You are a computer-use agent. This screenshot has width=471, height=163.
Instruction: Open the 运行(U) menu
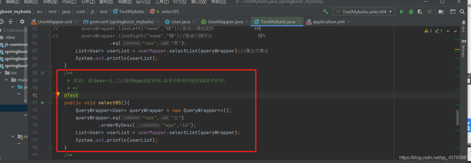coord(143,2)
